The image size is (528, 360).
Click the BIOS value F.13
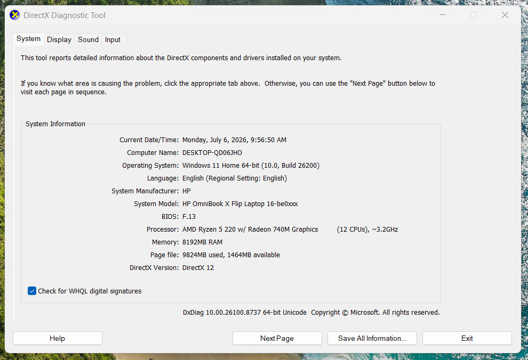coord(189,216)
